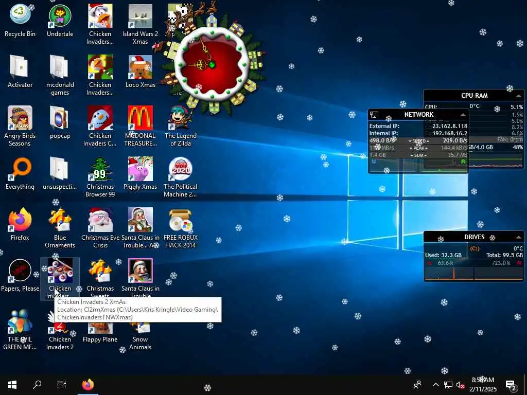Open taskbar Search
Image resolution: width=527 pixels, height=395 pixels.
pos(37,385)
